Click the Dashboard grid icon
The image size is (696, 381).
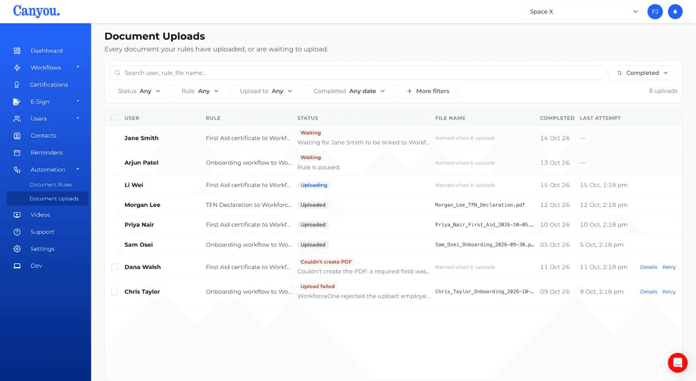[x=17, y=51]
